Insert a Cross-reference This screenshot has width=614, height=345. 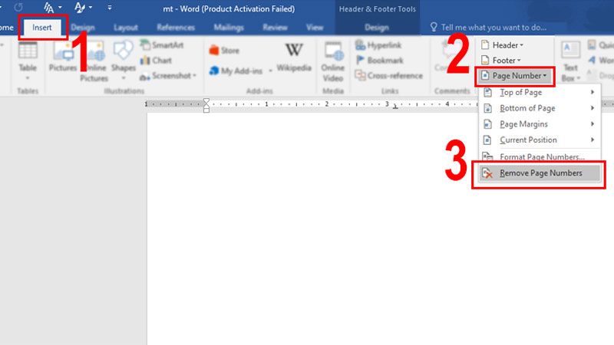click(x=389, y=75)
